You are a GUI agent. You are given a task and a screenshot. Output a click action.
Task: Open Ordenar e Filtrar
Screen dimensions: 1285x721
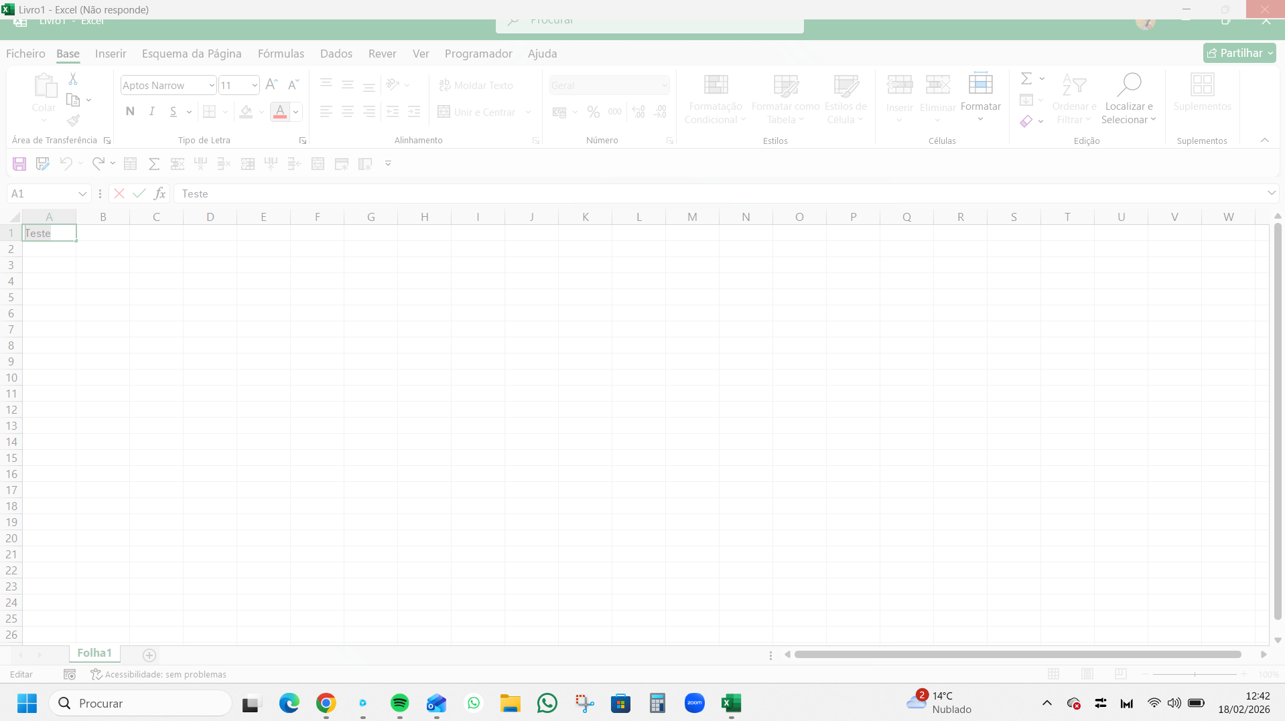point(1074,99)
